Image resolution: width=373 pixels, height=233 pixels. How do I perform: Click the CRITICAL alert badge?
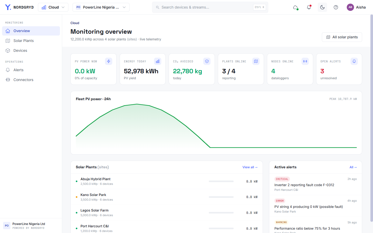point(282,179)
